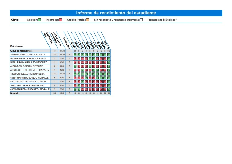Select student 52366 KIMBERLY FABIOLA RUBIO
This screenshot has width=232, height=164.
pos(28,58)
